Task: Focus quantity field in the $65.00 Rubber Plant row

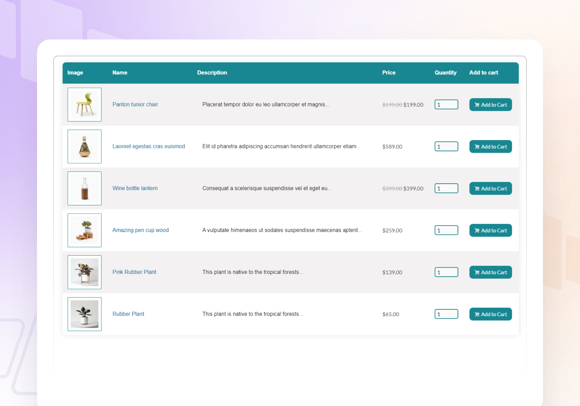Action: click(446, 314)
